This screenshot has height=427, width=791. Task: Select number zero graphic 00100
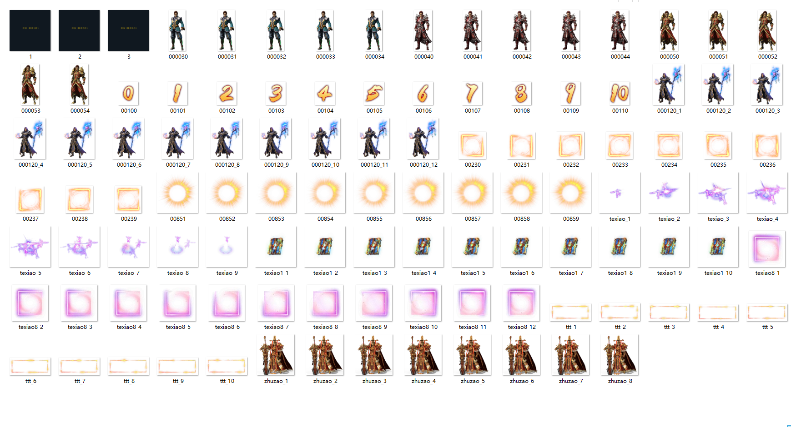[128, 94]
